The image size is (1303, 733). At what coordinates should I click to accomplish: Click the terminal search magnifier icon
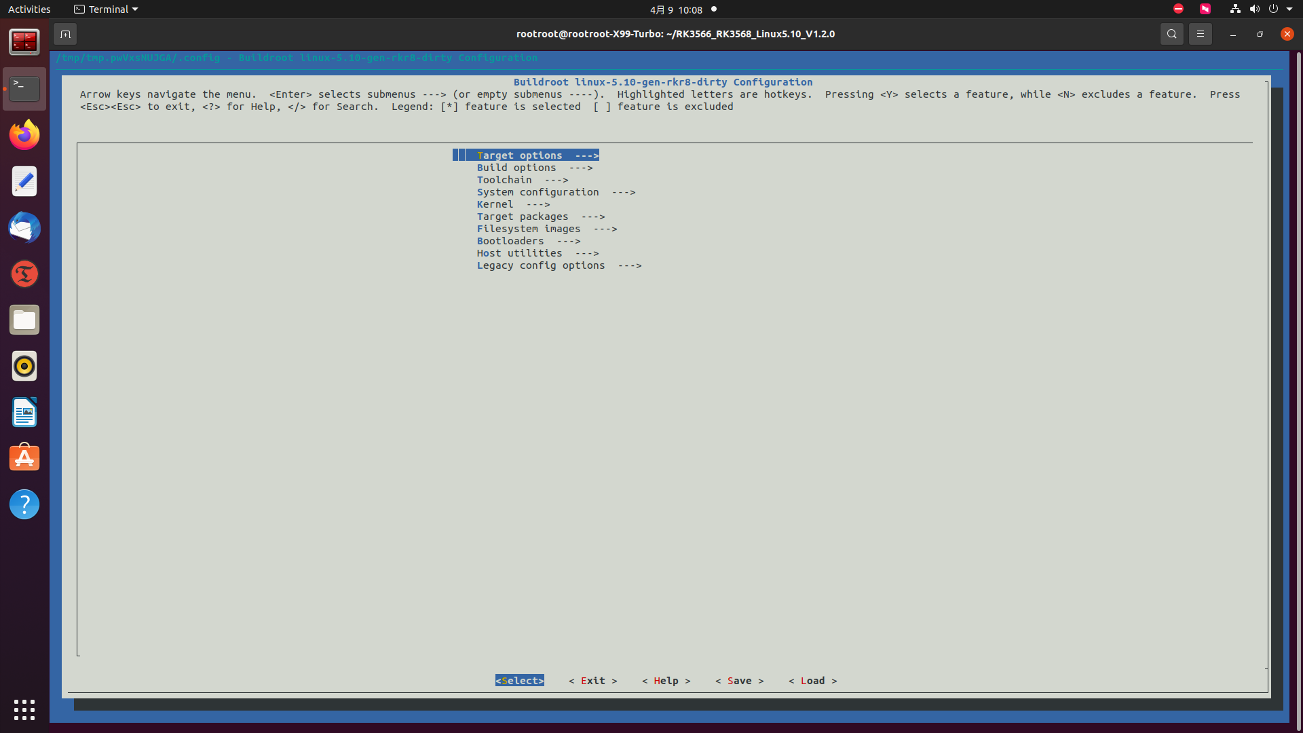[1171, 34]
